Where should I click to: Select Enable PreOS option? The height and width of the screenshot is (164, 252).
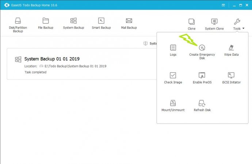click(x=202, y=78)
